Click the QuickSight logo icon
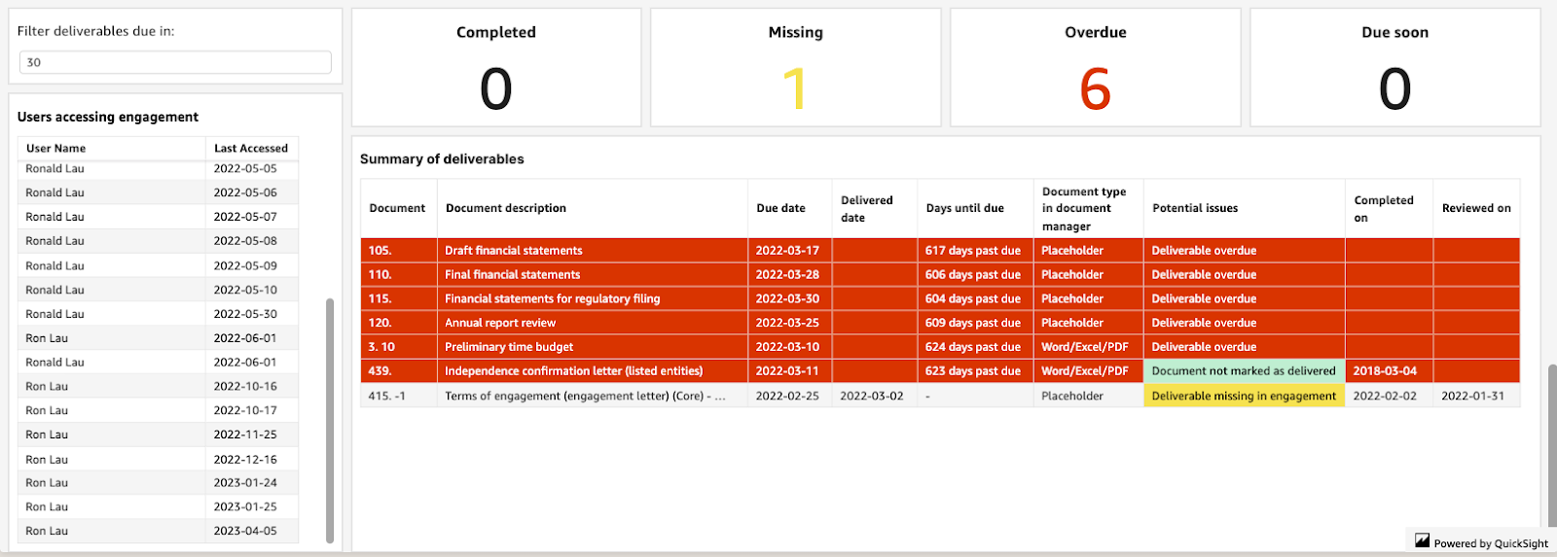 1422,540
